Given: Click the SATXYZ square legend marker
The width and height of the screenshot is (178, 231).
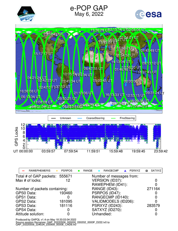Looking at the screenshot, I should click(148, 171).
